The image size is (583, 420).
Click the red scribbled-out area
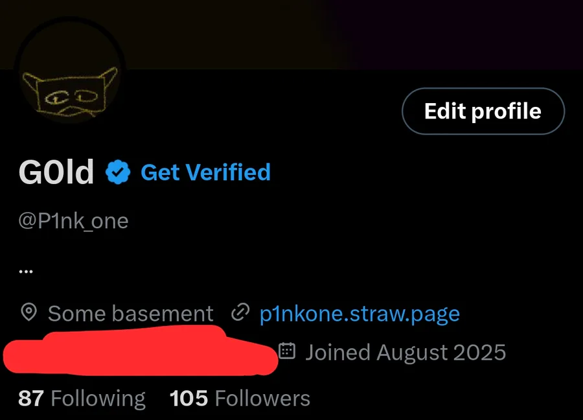point(141,351)
